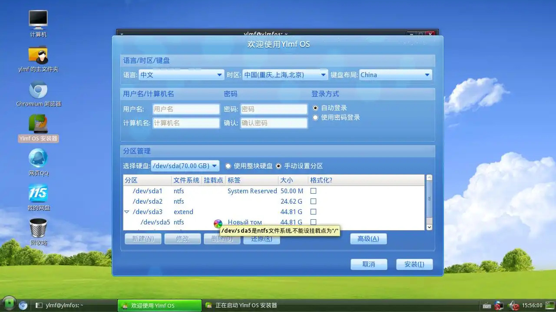Open the 回收站 trash icon
Viewport: 556px width, 312px height.
click(38, 231)
